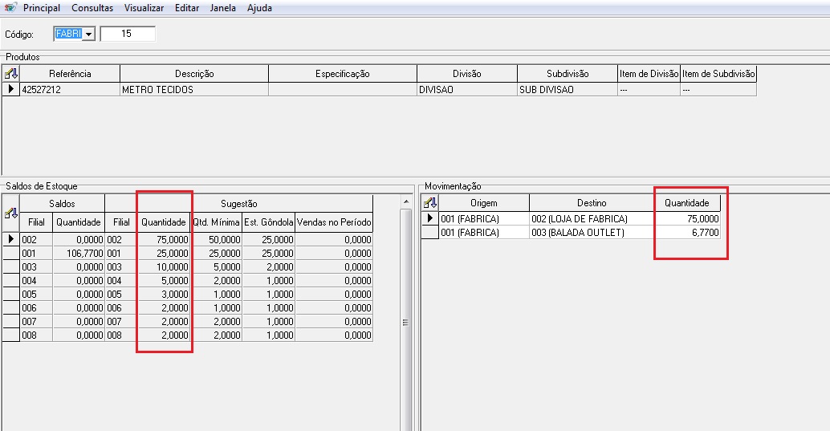830x431 pixels.
Task: Click the Destino column header
Action: (592, 203)
